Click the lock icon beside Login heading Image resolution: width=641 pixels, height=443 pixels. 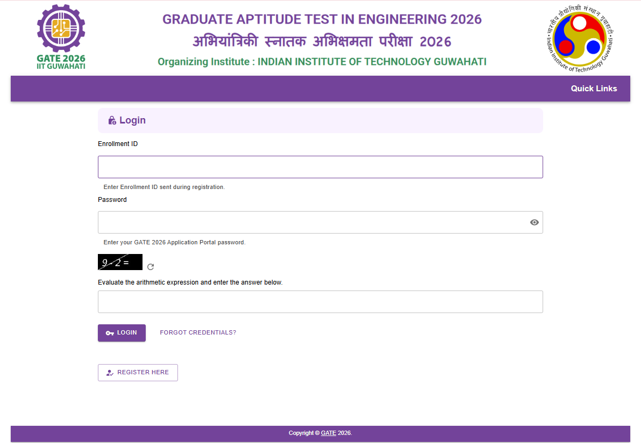(112, 120)
